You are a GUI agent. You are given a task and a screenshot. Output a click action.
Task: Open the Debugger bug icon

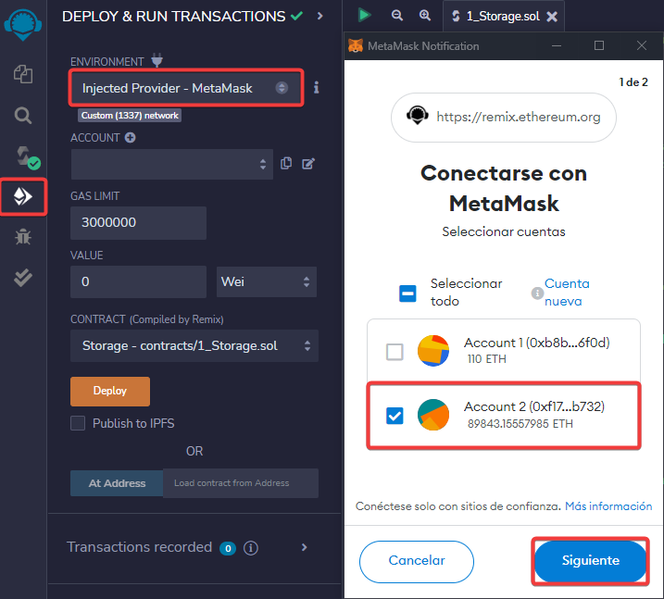coord(23,237)
